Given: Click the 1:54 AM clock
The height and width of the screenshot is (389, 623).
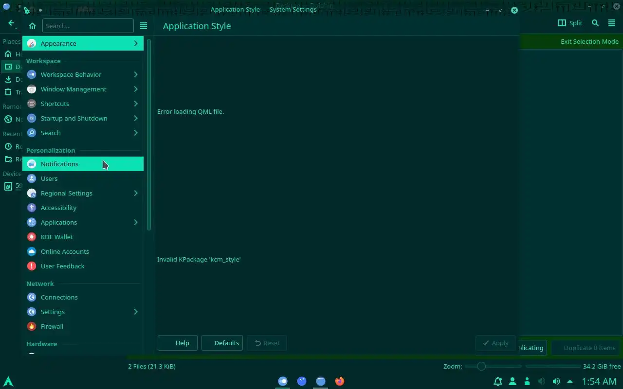Looking at the screenshot, I should click(x=599, y=381).
